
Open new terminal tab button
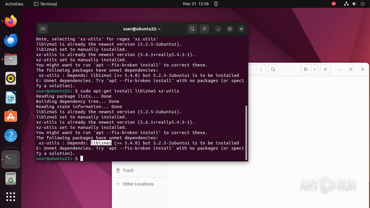(x=43, y=29)
